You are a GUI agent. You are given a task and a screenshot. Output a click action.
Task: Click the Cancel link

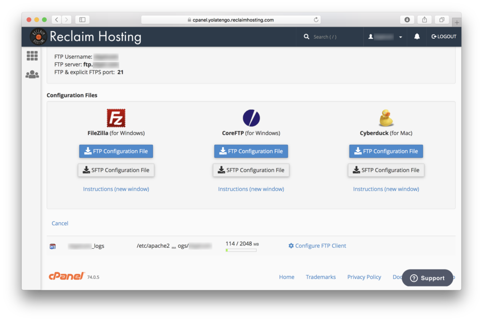(59, 223)
